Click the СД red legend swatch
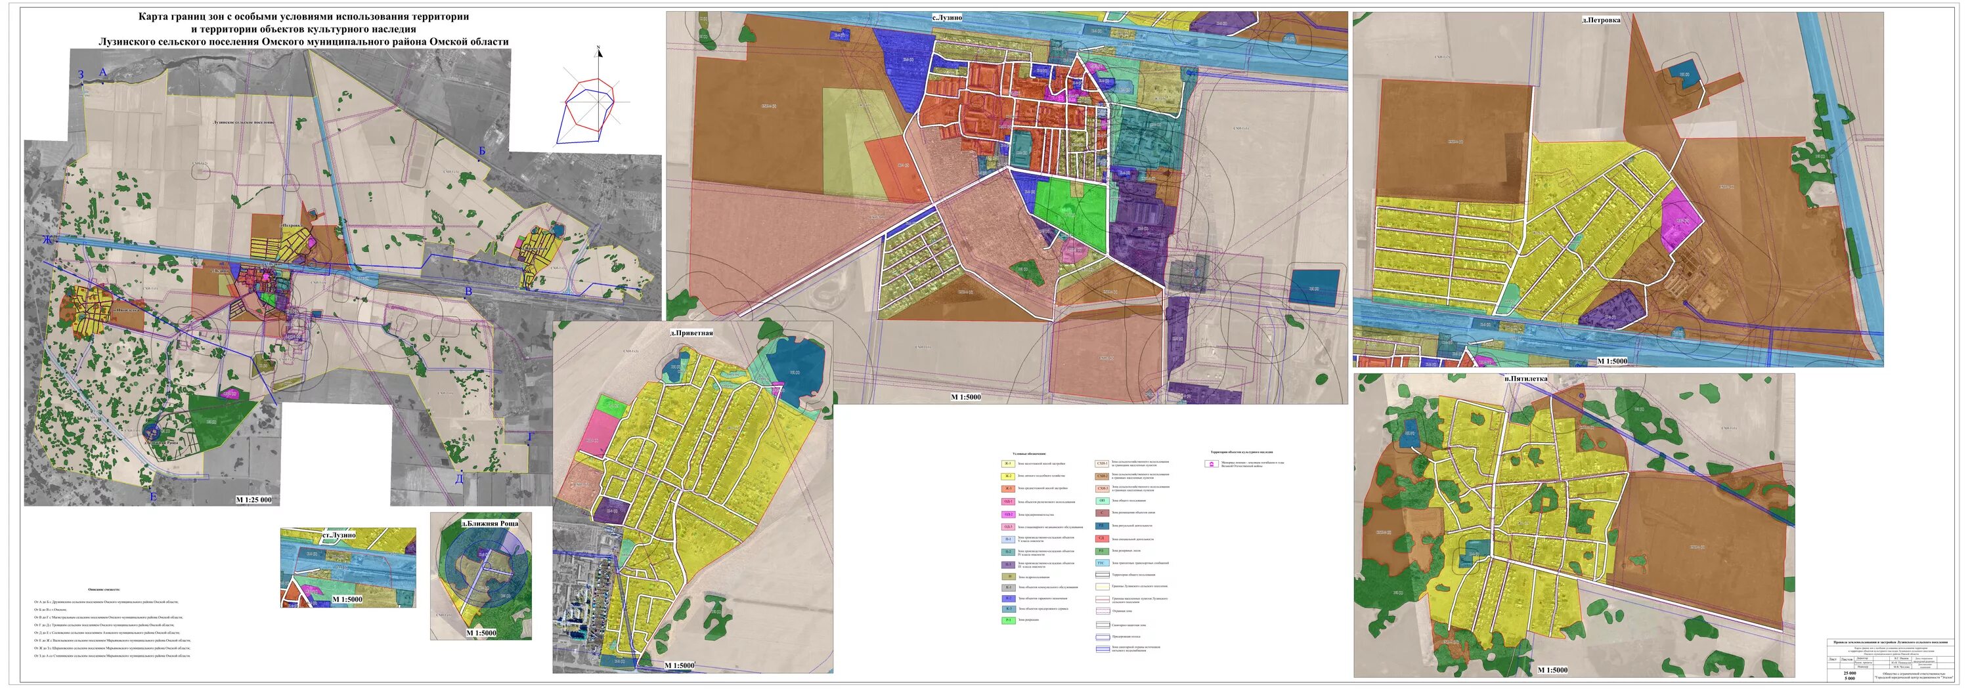Screen dimensions: 1970x689 [x=1103, y=539]
